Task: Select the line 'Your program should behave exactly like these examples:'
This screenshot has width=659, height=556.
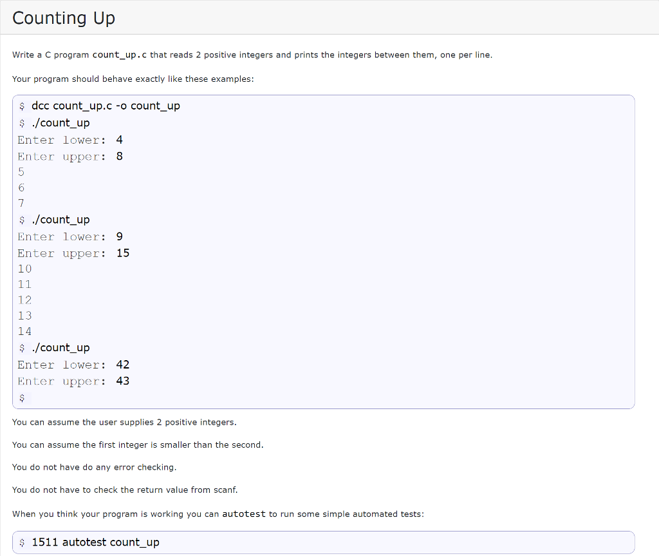Action: point(133,79)
